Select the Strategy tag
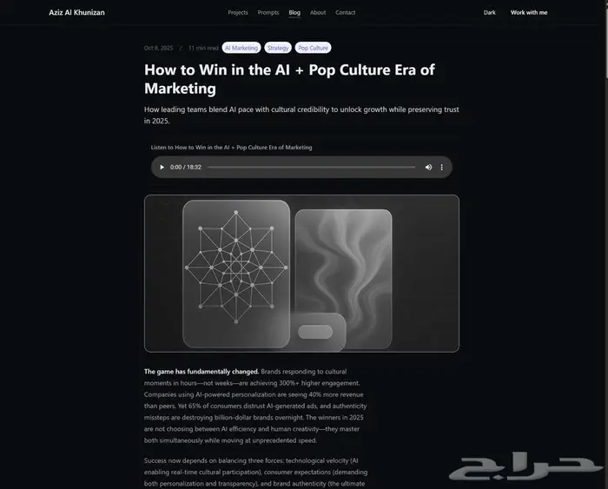This screenshot has height=489, width=608. [x=278, y=48]
